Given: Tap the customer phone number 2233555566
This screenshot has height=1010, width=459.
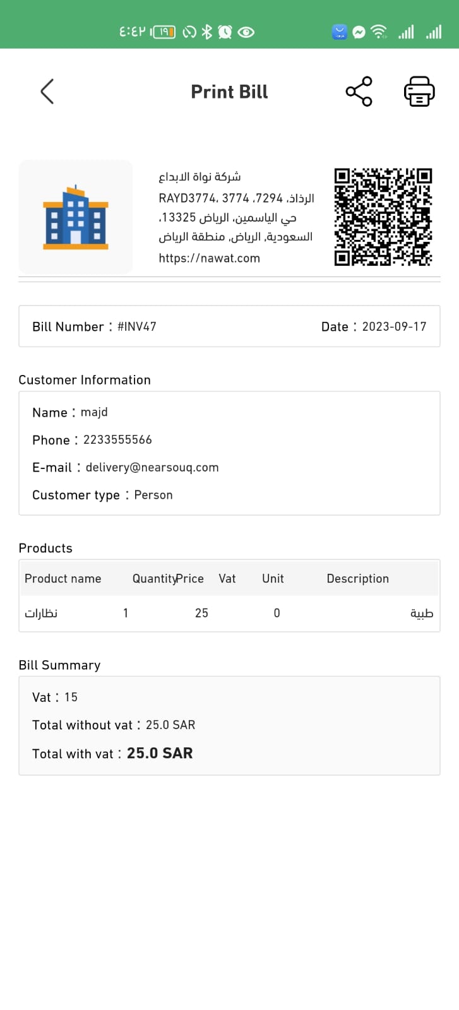Looking at the screenshot, I should (x=117, y=440).
